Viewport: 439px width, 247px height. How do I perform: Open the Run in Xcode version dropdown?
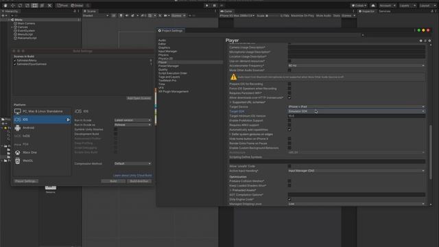coord(132,120)
